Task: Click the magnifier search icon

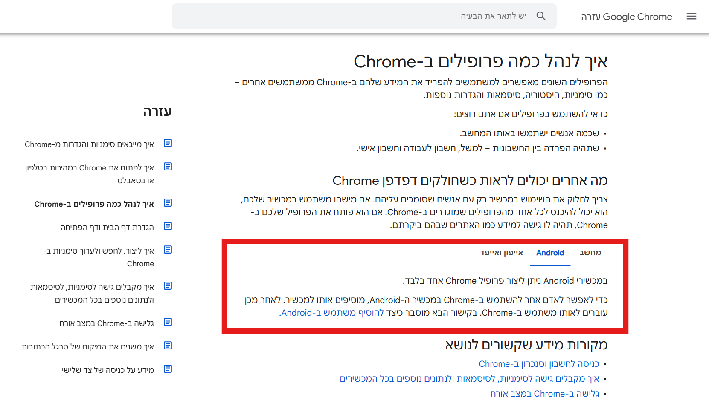Action: click(541, 16)
